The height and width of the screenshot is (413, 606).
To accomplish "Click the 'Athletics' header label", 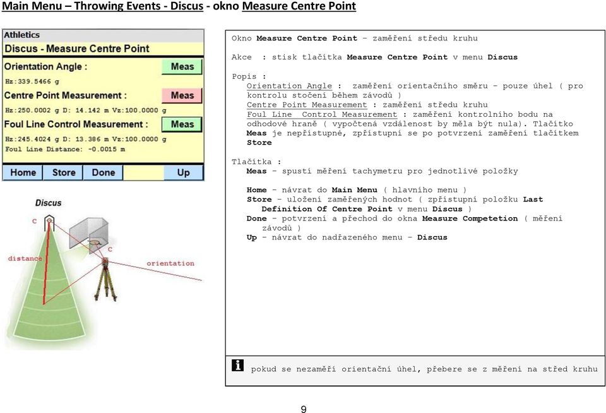I will 21,35.
